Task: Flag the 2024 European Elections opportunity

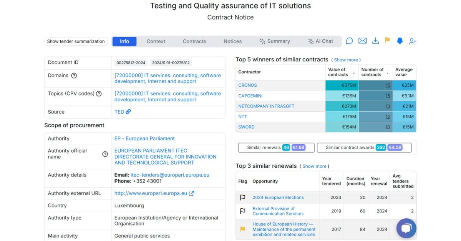Action: (242, 198)
